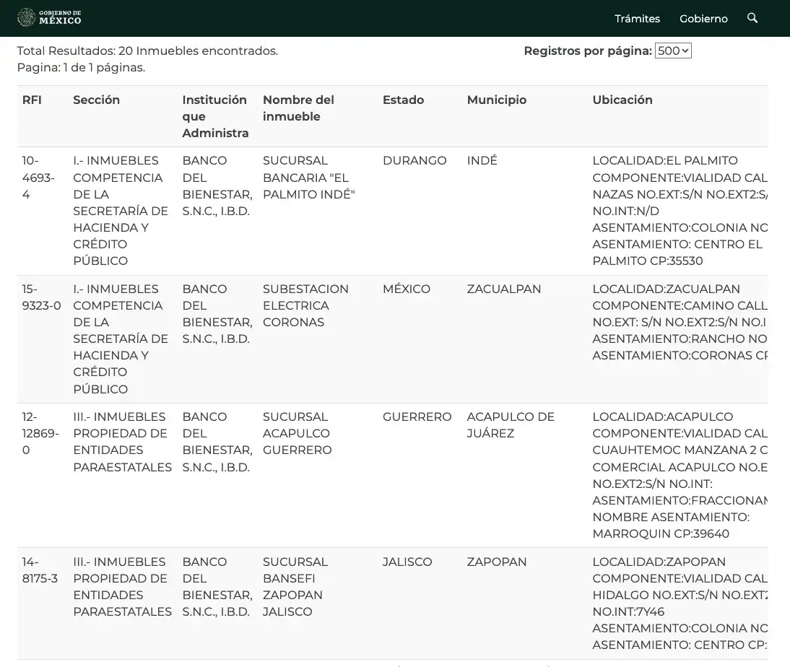Viewport: 790px width, 667px height.
Task: Click the Ubicación column header
Action: tap(622, 100)
